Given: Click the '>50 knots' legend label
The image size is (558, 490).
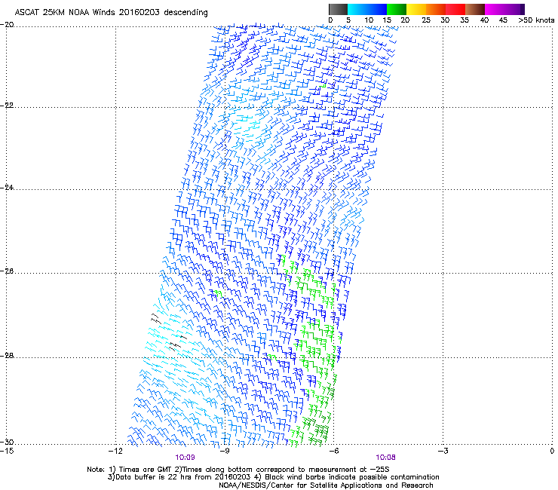Looking at the screenshot, I should coord(536,20).
